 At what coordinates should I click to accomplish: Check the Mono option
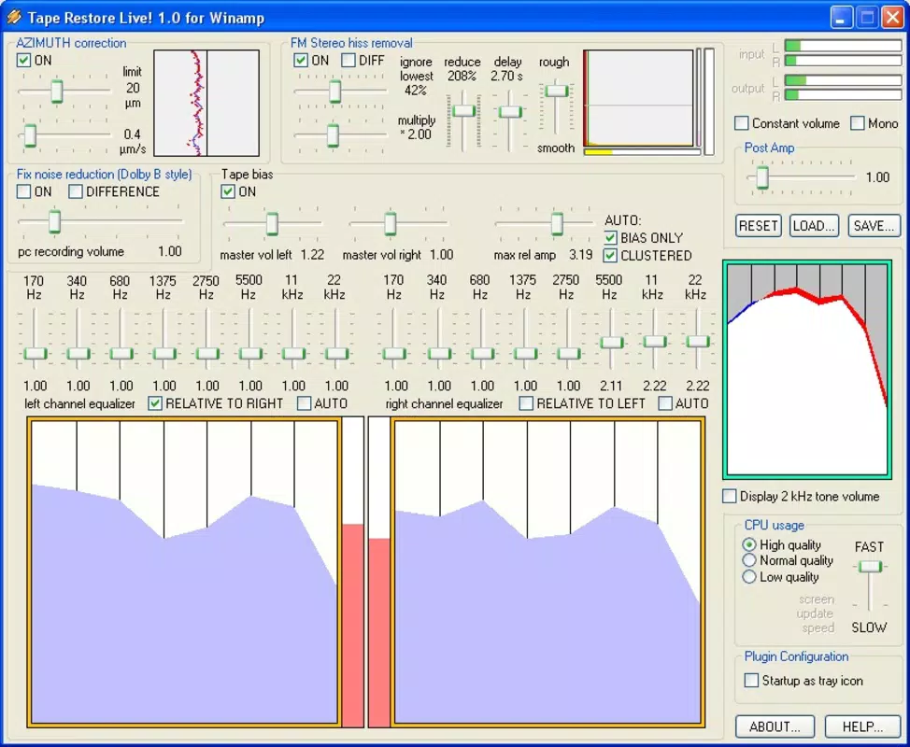tap(857, 123)
